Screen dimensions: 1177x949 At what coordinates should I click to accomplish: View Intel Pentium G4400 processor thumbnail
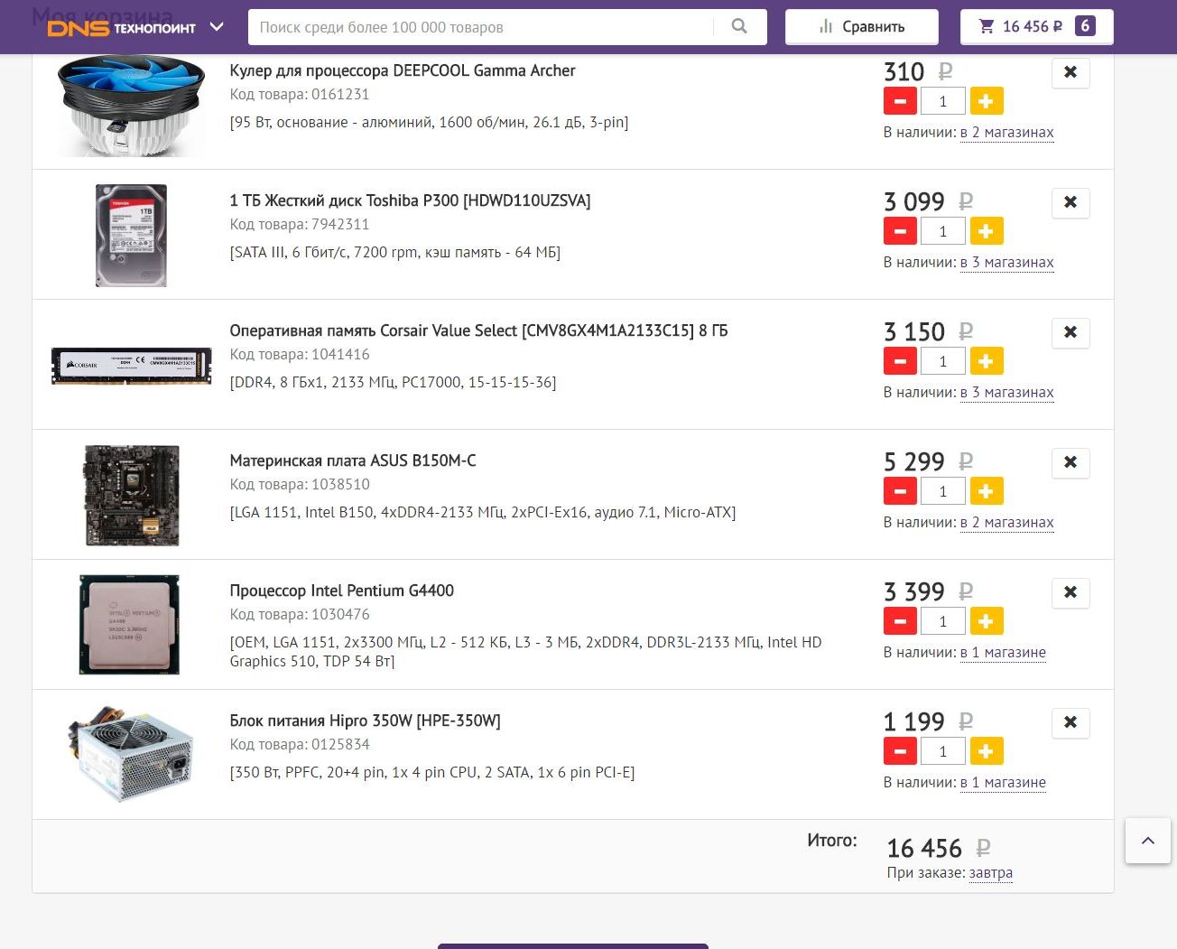click(130, 625)
